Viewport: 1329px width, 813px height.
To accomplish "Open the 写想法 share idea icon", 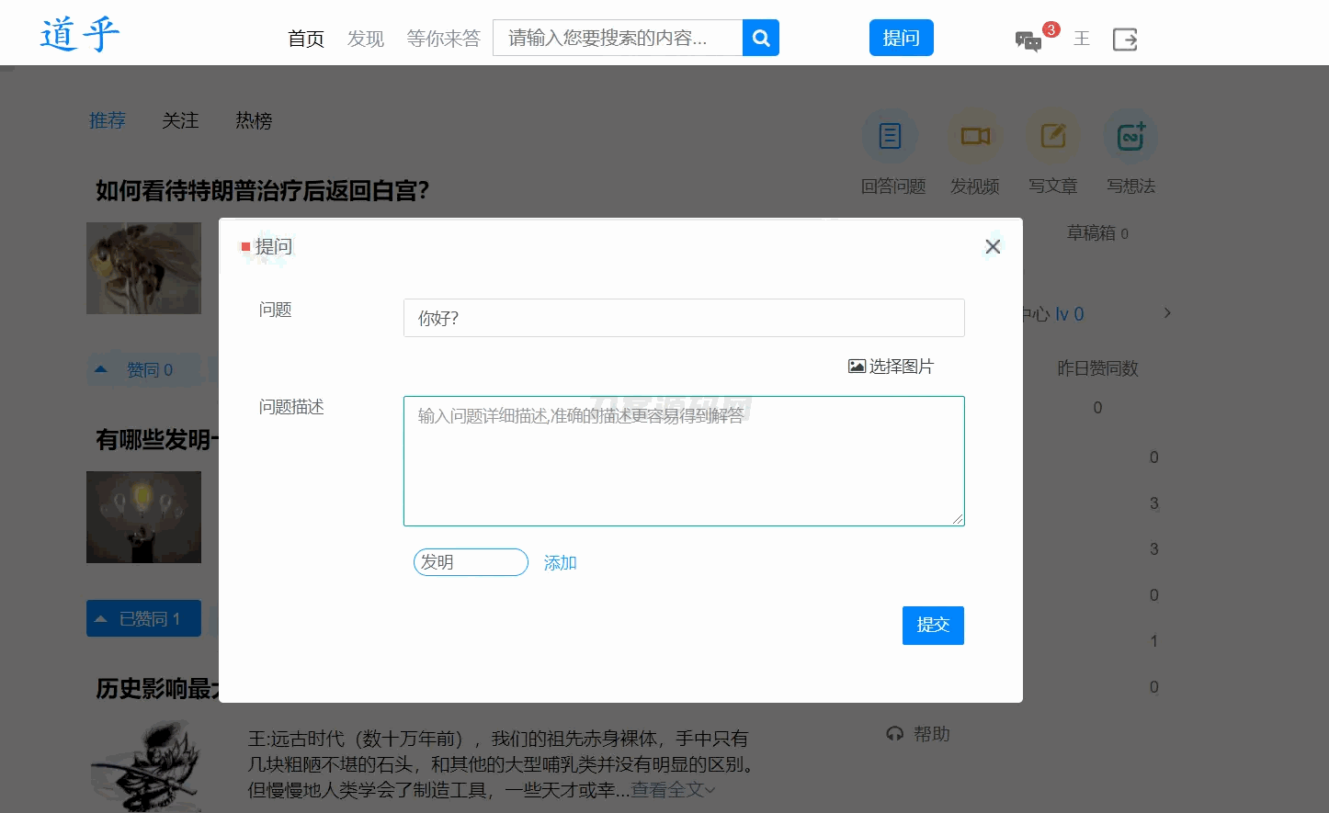I will 1130,135.
